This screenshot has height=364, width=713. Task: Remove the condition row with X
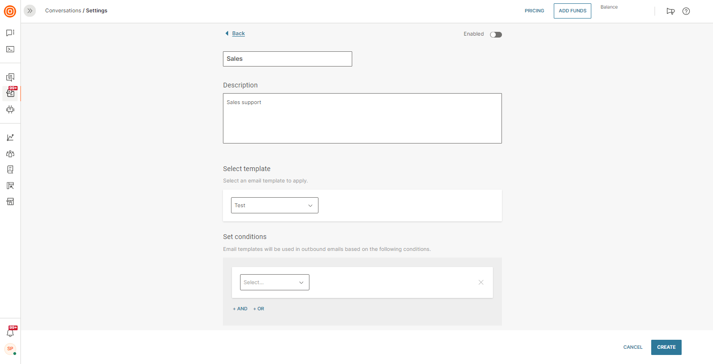point(481,282)
